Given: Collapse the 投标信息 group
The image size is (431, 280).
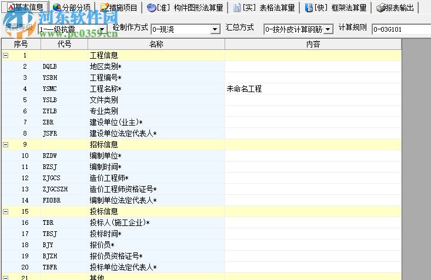Looking at the screenshot, I should tap(5, 212).
